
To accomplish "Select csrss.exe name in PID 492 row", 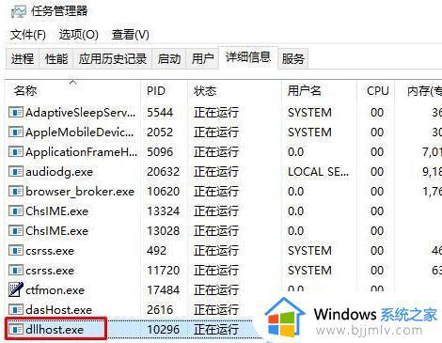I will tap(50, 250).
